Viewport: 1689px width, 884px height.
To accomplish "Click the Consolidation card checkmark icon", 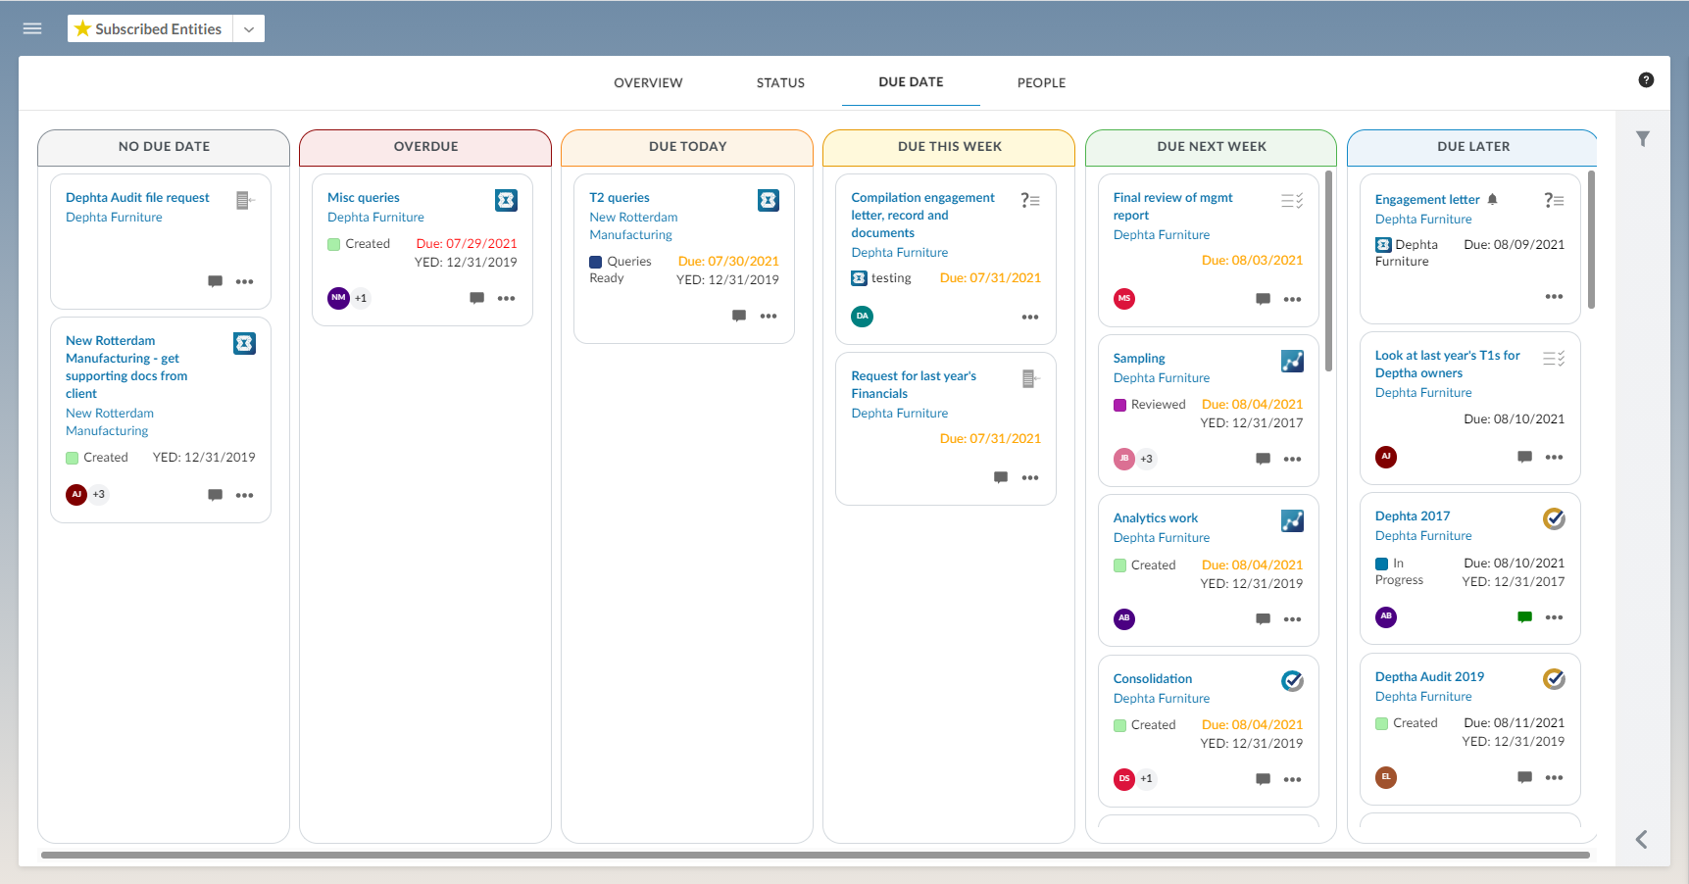I will 1292,680.
